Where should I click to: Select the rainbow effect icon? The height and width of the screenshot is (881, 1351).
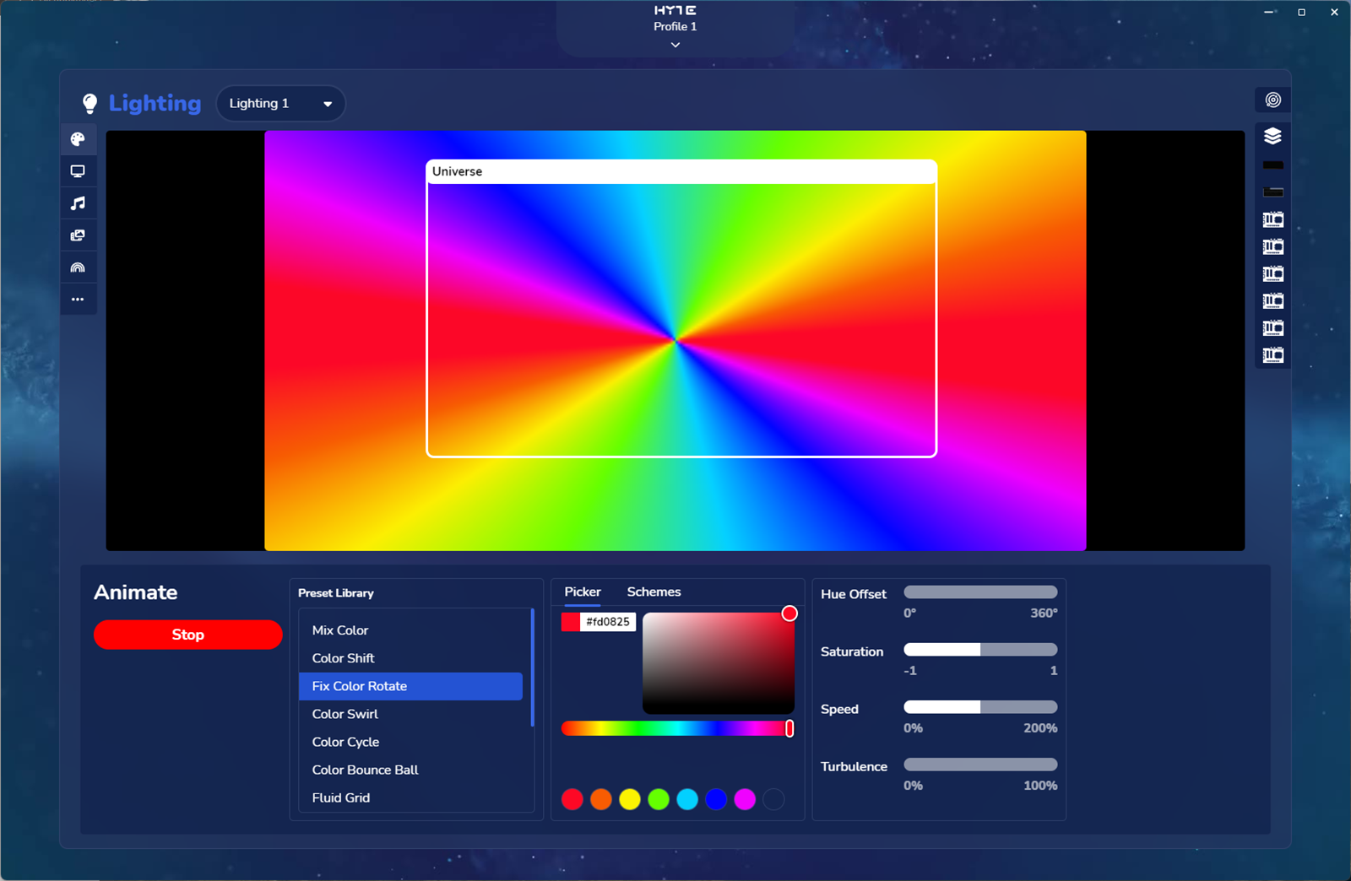point(78,268)
